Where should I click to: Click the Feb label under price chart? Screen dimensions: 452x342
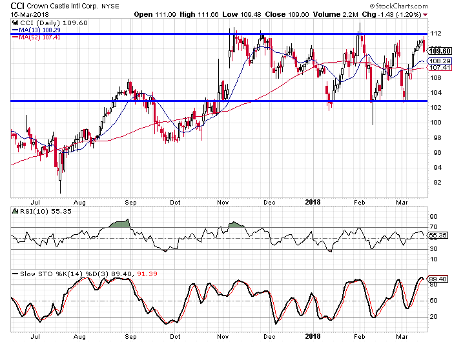pos(360,203)
